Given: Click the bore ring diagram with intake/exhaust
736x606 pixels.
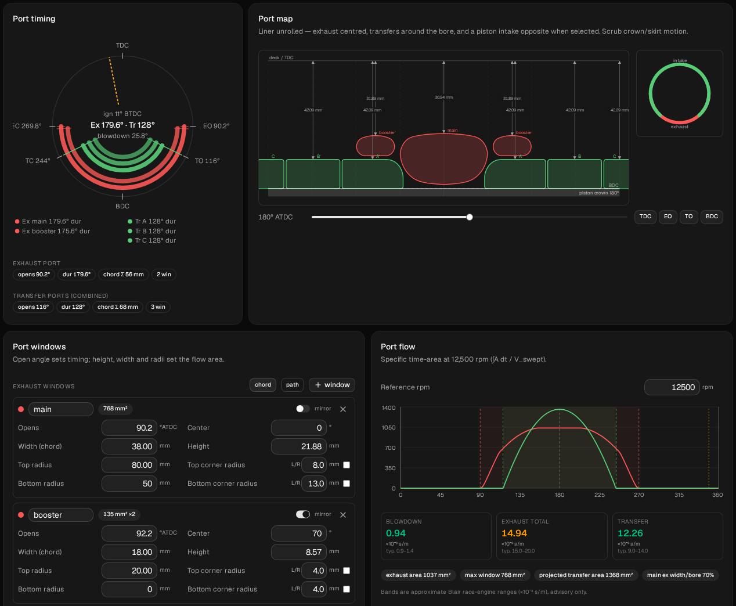Looking at the screenshot, I should pos(680,93).
